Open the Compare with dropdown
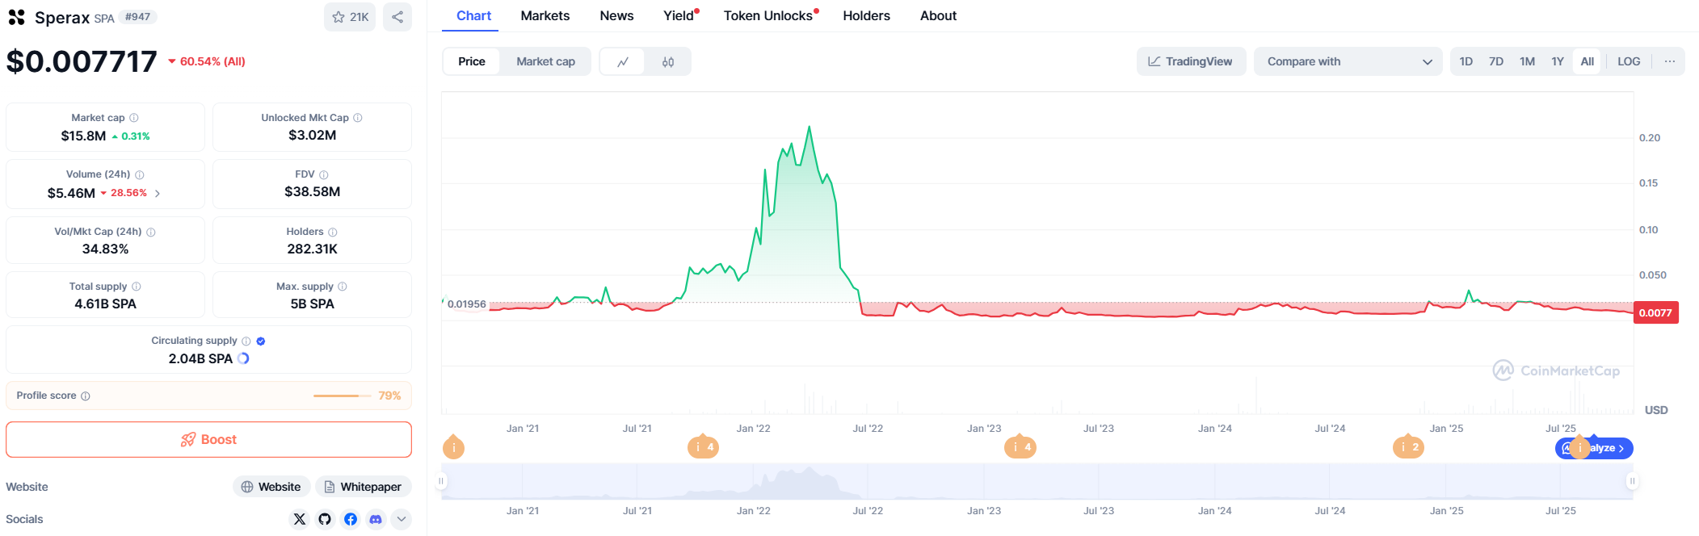 pos(1348,62)
